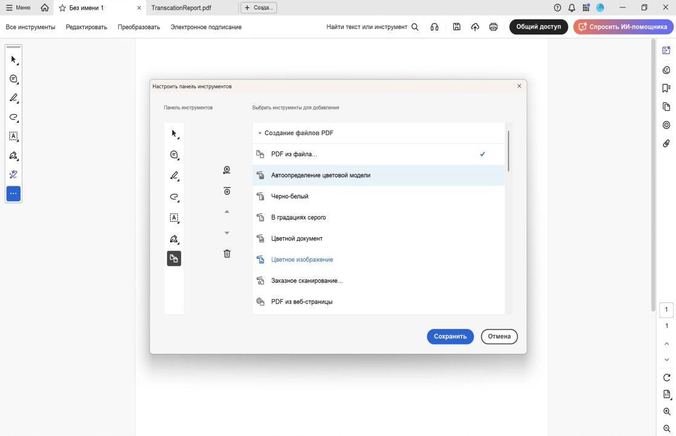Move selected tool up in toolbar
Viewport: 676px width, 436px height.
pyautogui.click(x=227, y=212)
